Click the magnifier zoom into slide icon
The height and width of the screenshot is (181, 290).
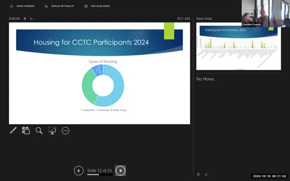click(x=39, y=131)
